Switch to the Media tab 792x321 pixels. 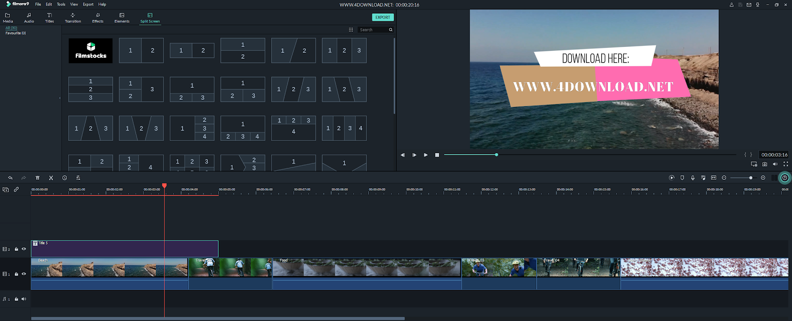point(8,18)
